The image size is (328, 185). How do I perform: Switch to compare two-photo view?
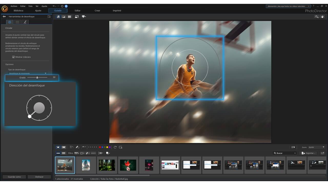pos(64,147)
